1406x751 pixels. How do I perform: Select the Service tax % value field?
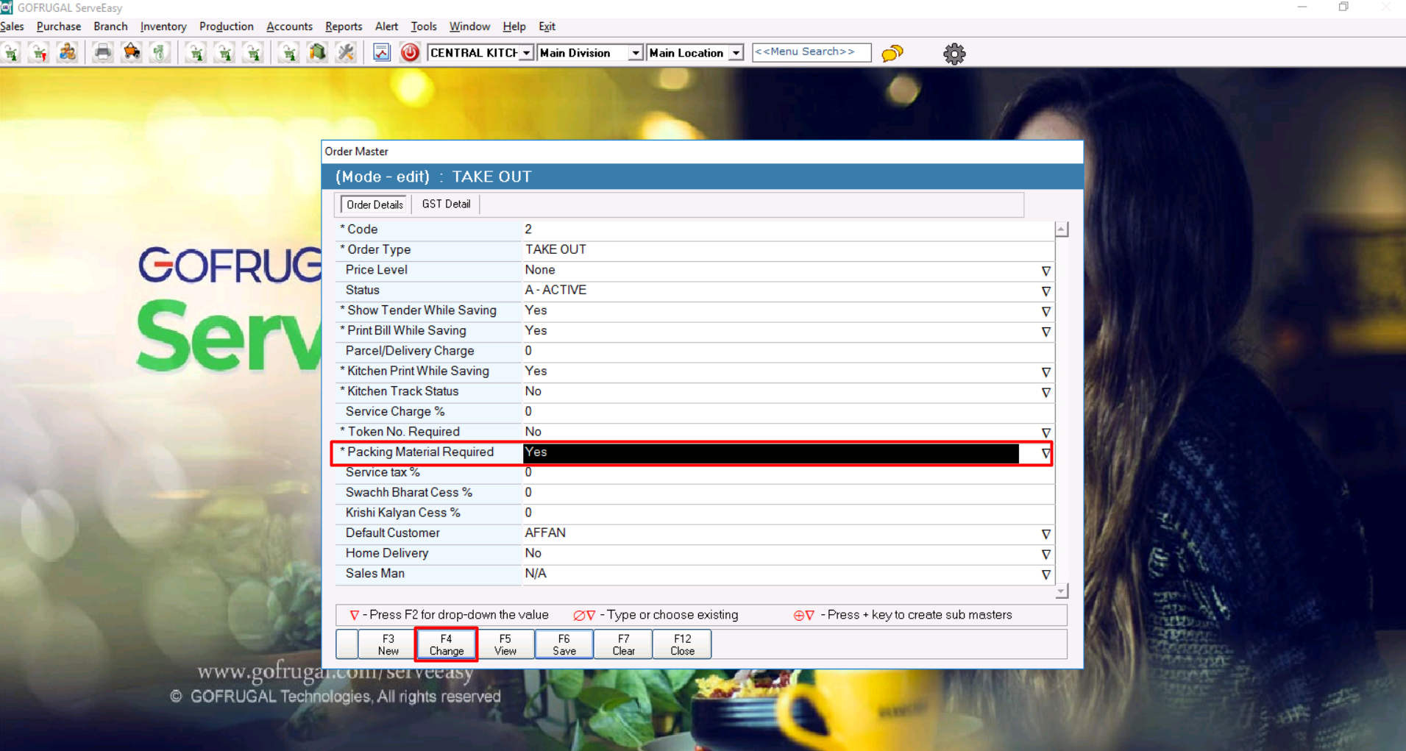coord(787,472)
